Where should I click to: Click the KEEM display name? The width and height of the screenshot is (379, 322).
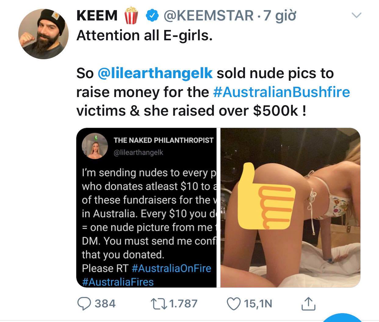click(97, 15)
